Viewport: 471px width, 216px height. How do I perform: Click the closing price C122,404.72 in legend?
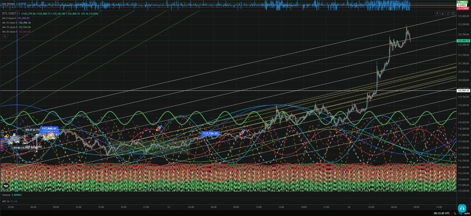(x=73, y=13)
